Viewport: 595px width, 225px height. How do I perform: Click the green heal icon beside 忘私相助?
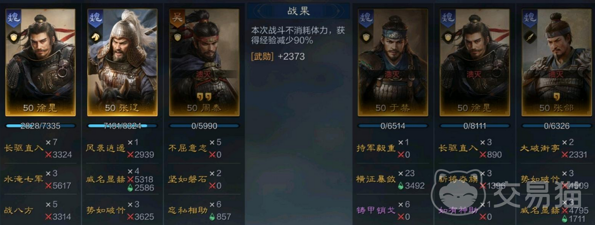click(x=212, y=217)
